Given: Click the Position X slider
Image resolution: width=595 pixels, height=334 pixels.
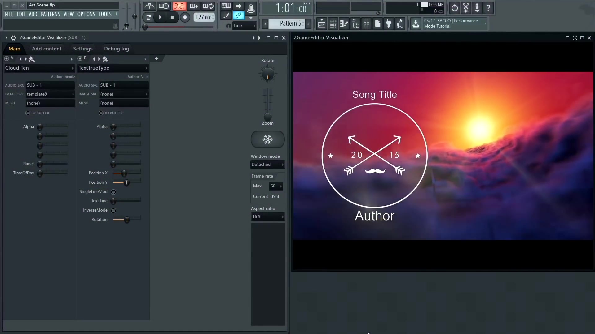Looking at the screenshot, I should pos(127,173).
